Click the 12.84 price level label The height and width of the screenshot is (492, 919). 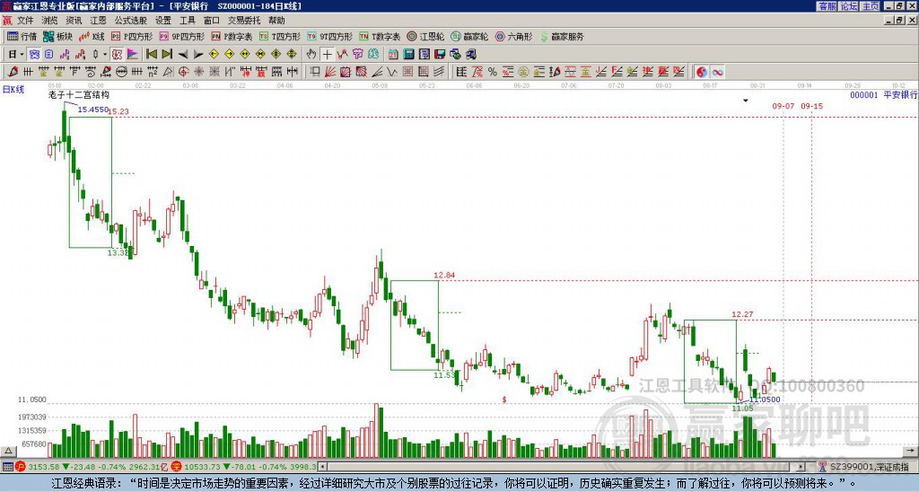[444, 275]
